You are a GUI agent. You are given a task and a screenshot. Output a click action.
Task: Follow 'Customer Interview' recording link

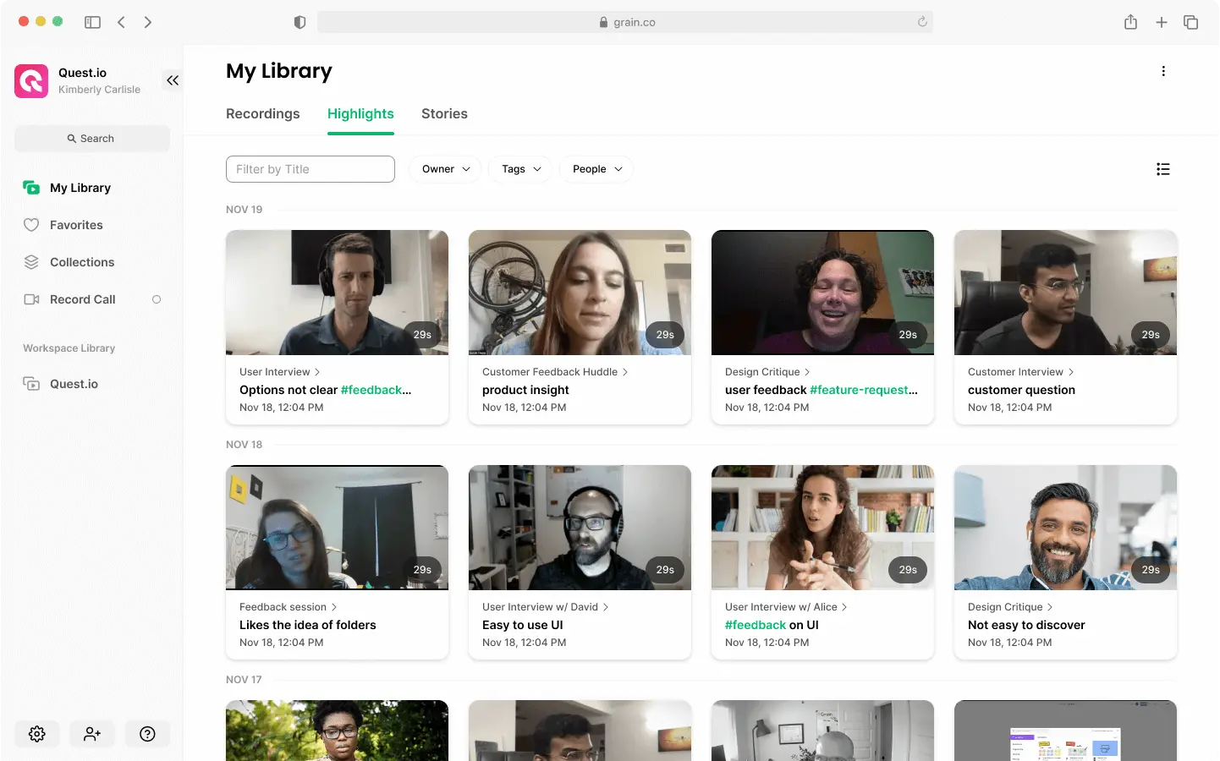[x=1020, y=372]
